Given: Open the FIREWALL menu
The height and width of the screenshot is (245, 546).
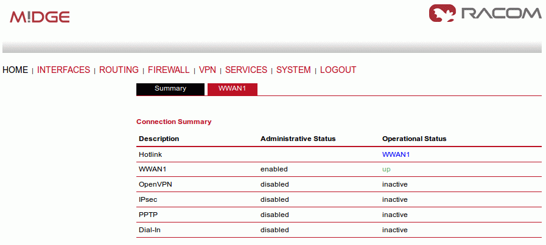Looking at the screenshot, I should [169, 70].
